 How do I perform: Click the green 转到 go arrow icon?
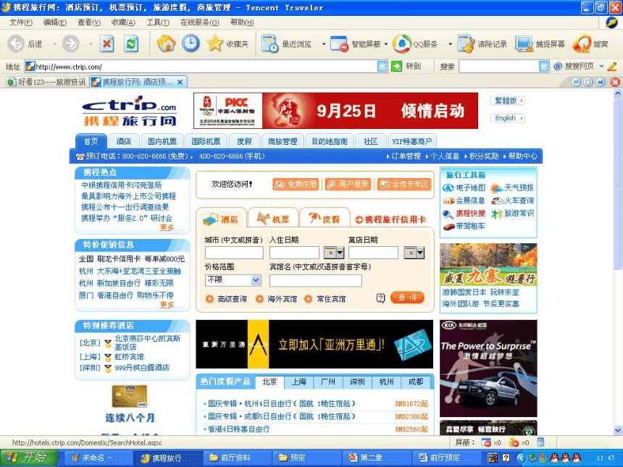396,67
